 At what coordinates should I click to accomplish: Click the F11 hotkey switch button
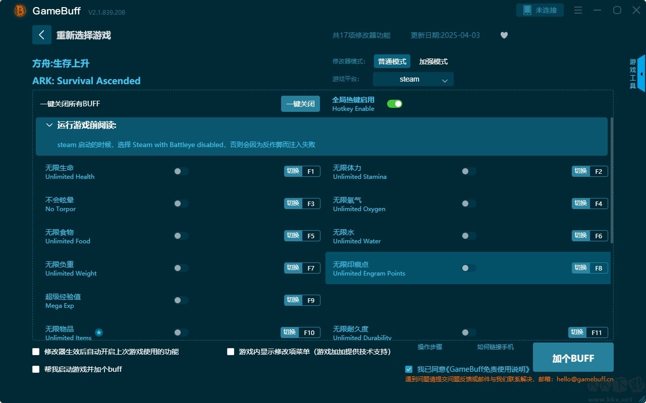[588, 332]
